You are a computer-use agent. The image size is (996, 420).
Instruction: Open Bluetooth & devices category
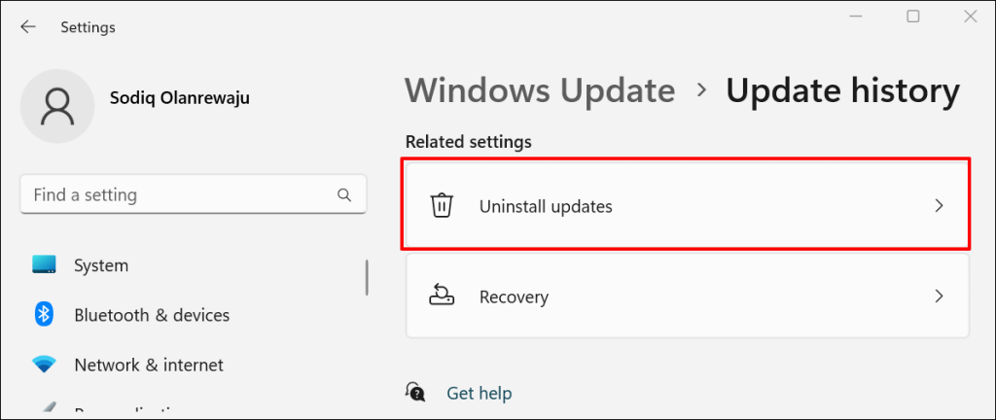coord(152,315)
